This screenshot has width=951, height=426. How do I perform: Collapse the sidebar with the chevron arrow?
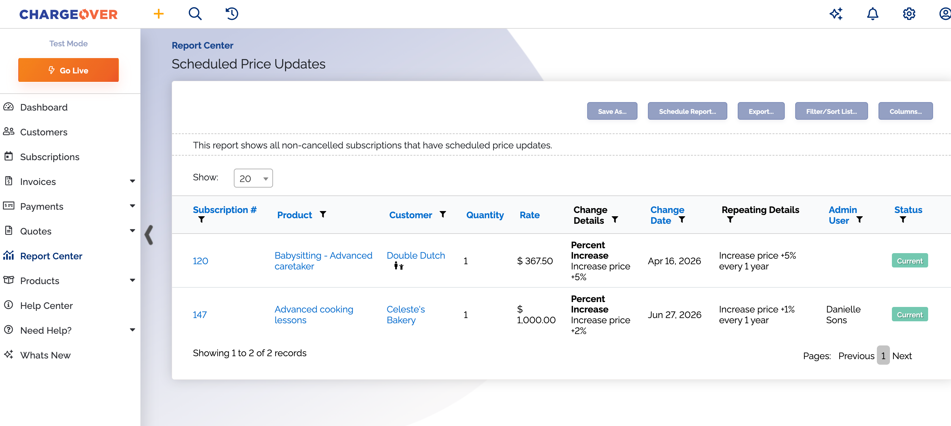pos(149,235)
